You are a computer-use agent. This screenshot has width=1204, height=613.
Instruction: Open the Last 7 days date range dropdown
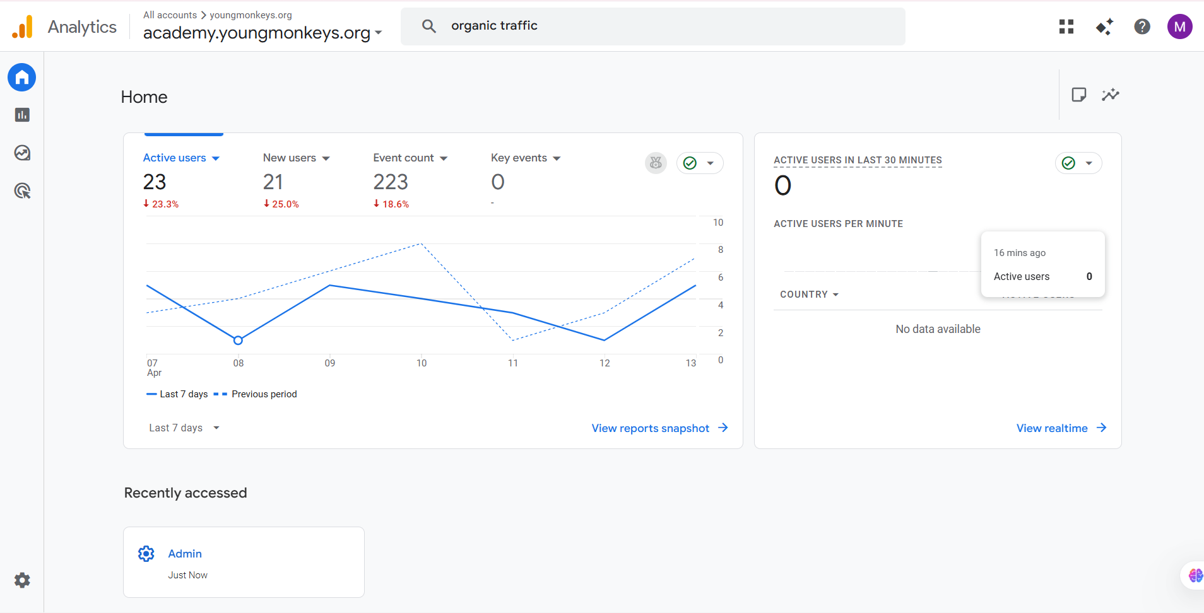[x=184, y=428]
